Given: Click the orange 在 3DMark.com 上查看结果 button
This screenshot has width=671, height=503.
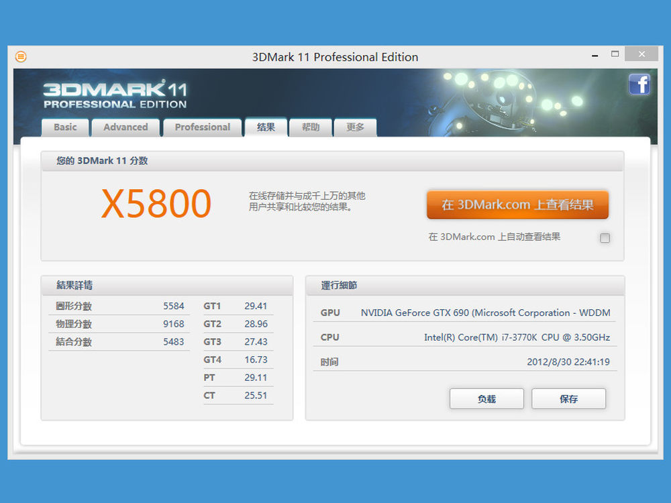Looking at the screenshot, I should click(x=517, y=205).
